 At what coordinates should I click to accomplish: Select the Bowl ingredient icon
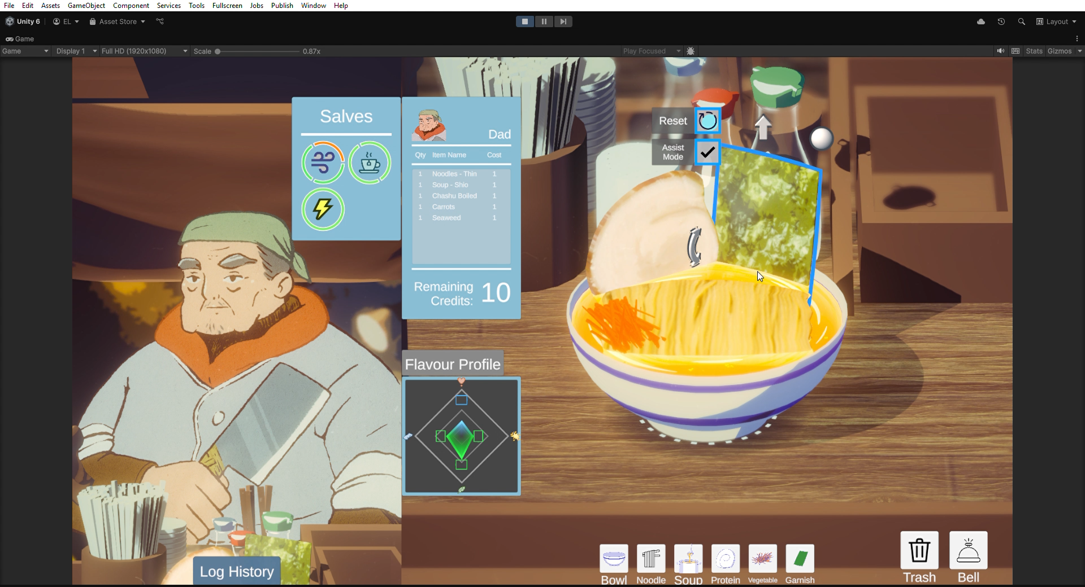[x=614, y=559]
